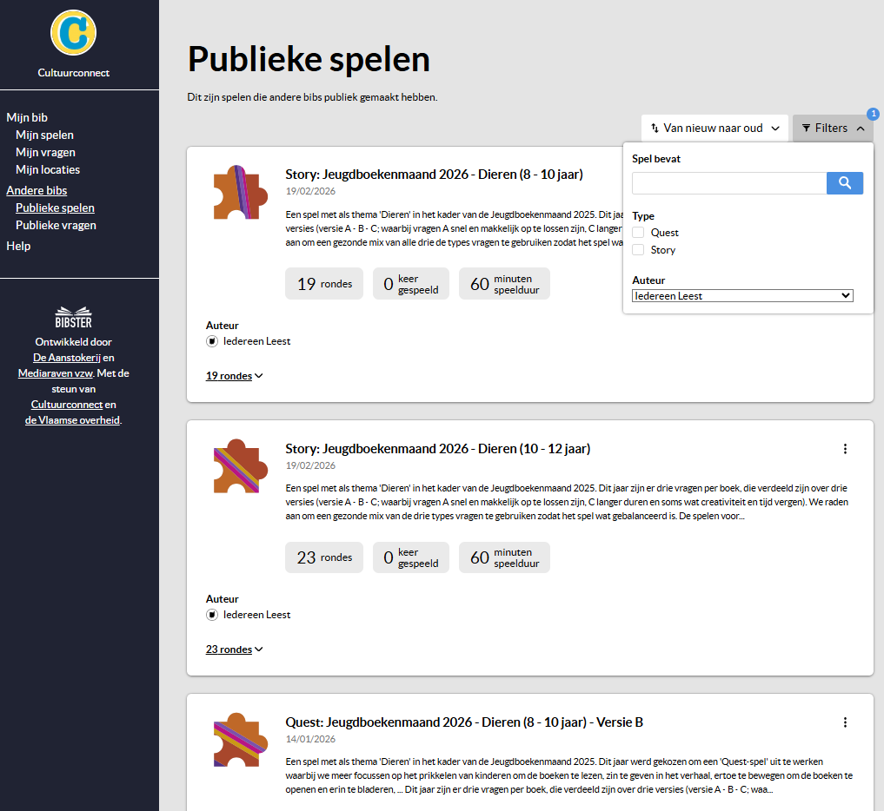The width and height of the screenshot is (884, 811).
Task: Click puzzle icon of Story Dieren (8 - 10 jaar)
Action: point(236,192)
